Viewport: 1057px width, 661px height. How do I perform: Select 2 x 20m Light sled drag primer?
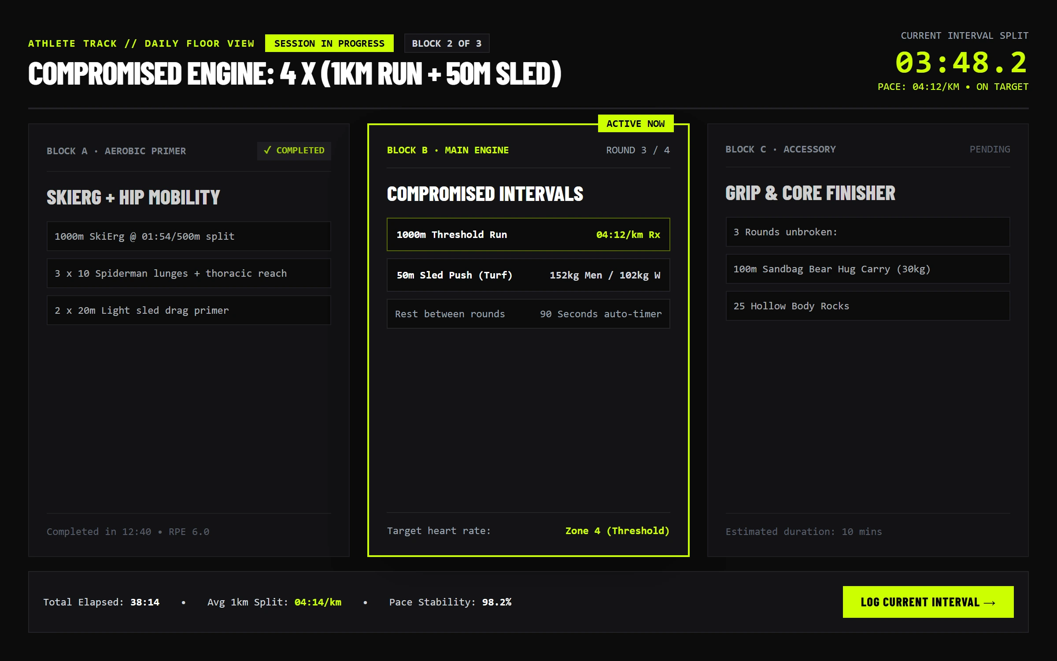[x=188, y=310]
